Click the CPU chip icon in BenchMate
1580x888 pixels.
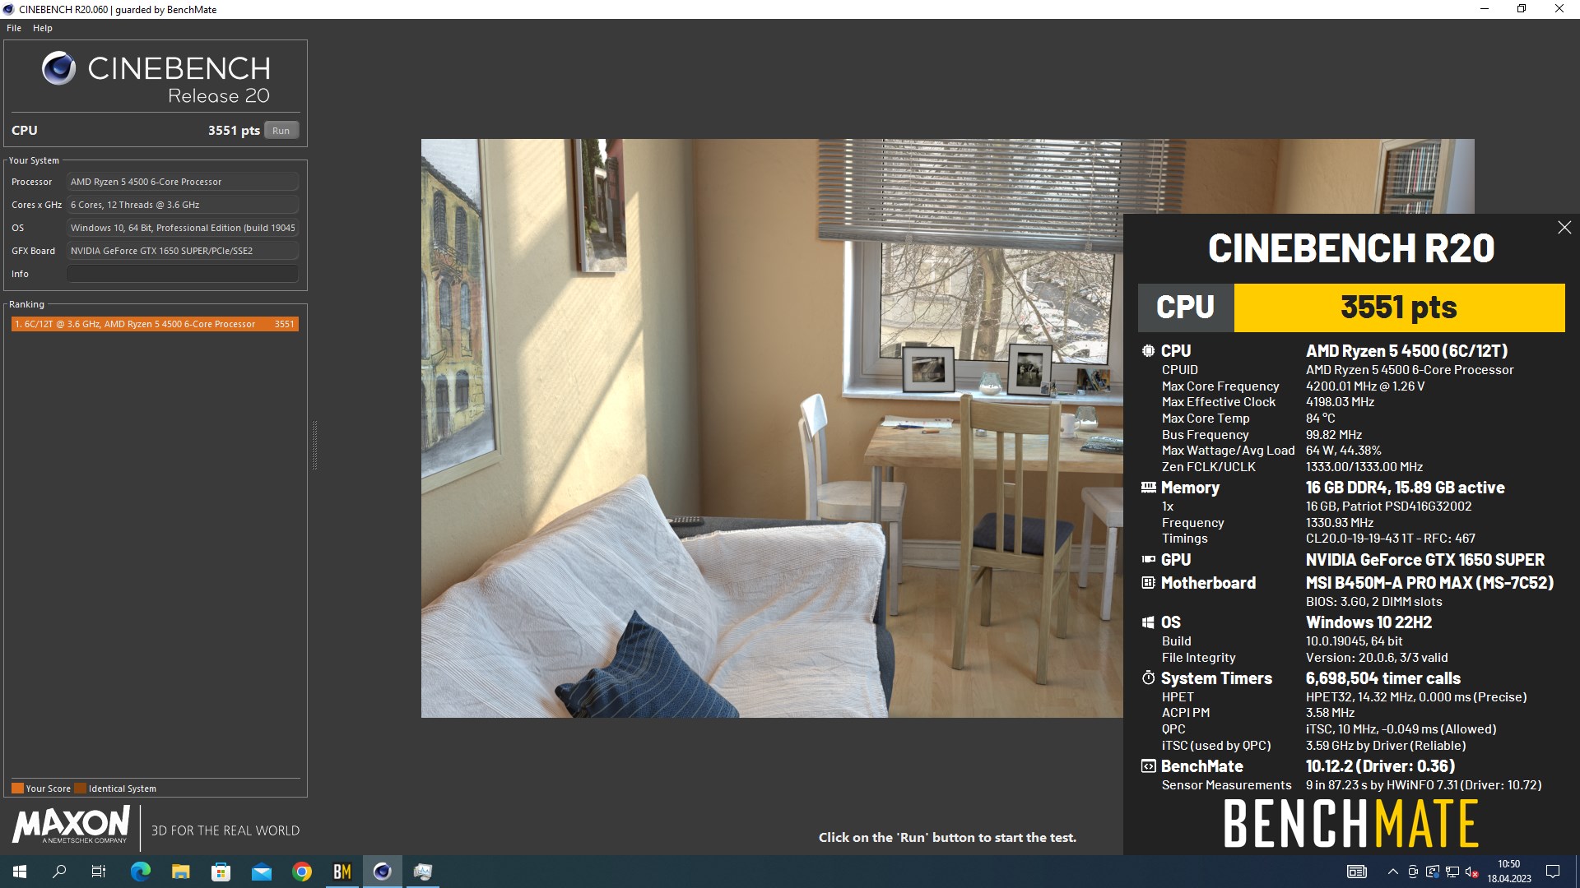pos(1148,351)
